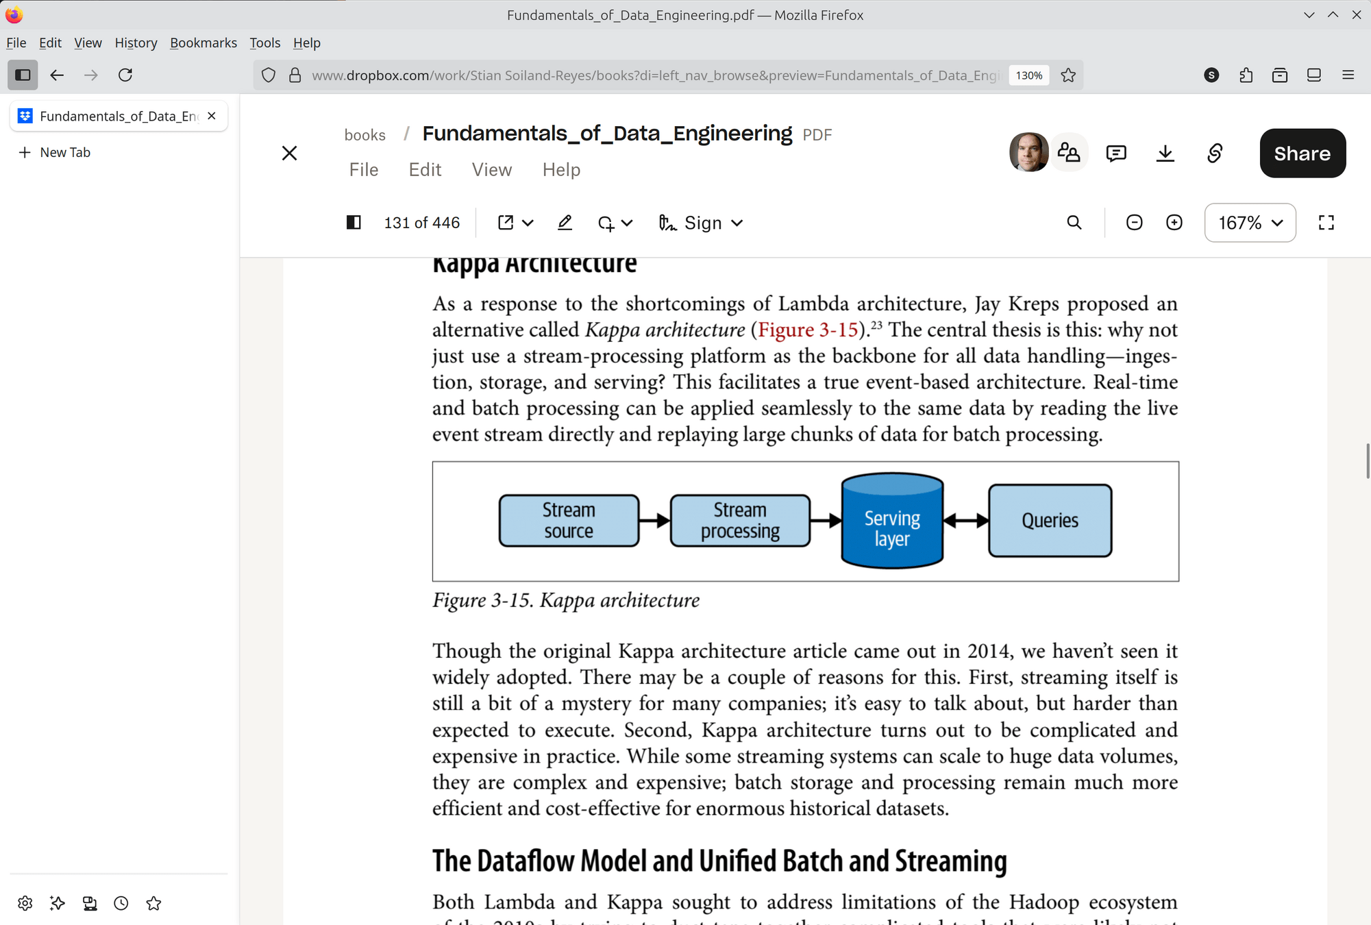Click the page number field 131
This screenshot has height=925, width=1371.
tap(396, 223)
